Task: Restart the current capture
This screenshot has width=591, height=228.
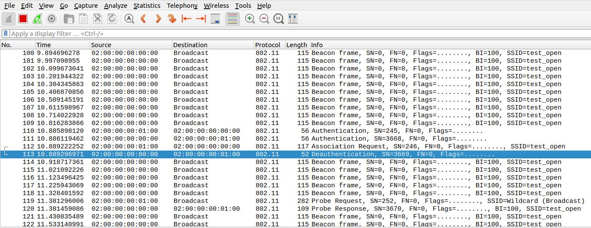Action: [37, 19]
